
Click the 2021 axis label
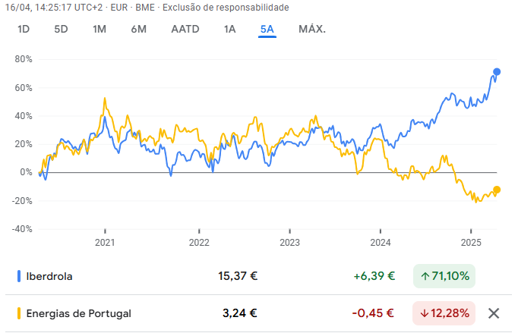pyautogui.click(x=105, y=243)
